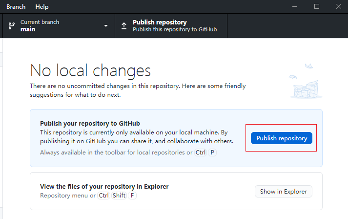This screenshot has width=348, height=219.
Task: Open the Publish repository toolbar section
Action: [171, 26]
